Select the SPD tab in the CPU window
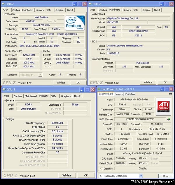The width and height of the screenshot is (175, 185). pos(48,10)
